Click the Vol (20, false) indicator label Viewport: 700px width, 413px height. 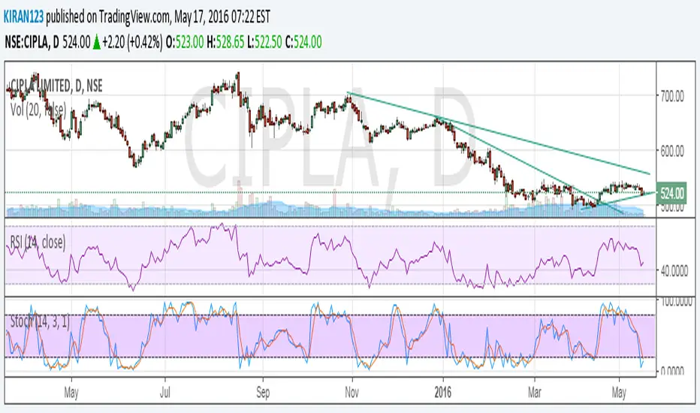pyautogui.click(x=38, y=110)
